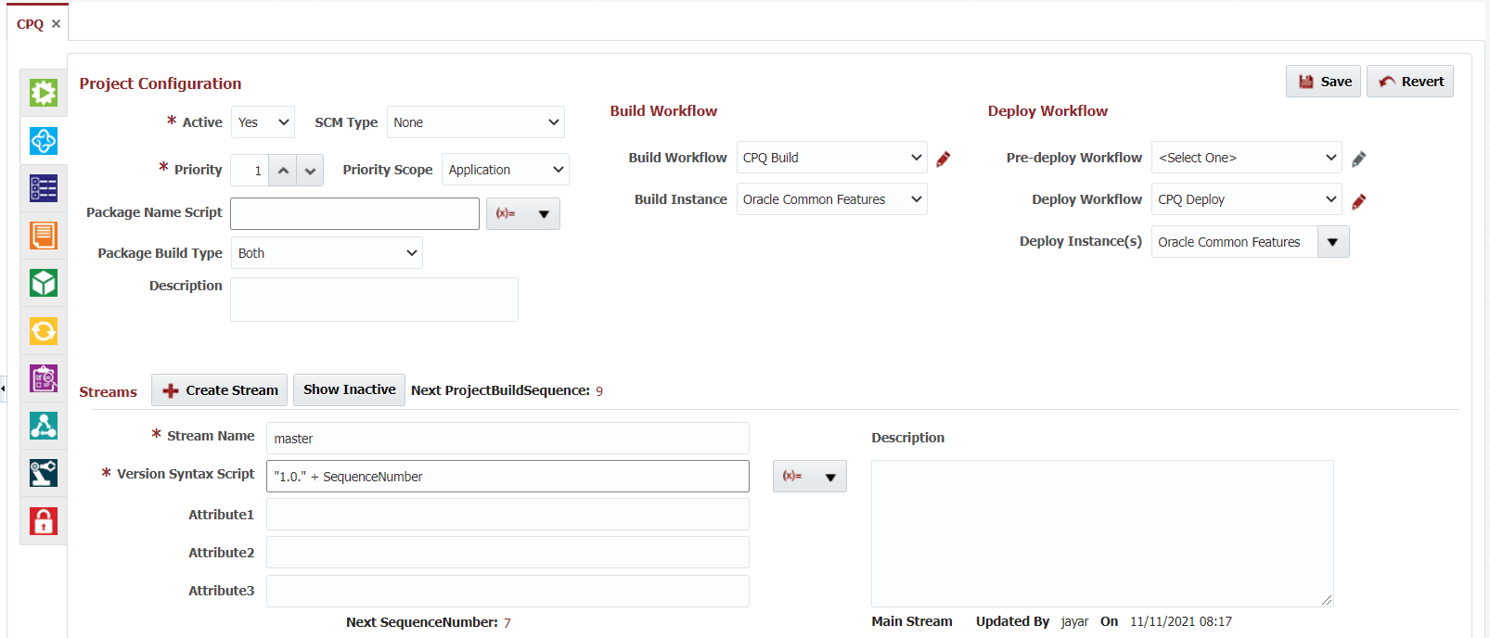Increase the Priority value with up arrow

click(283, 171)
